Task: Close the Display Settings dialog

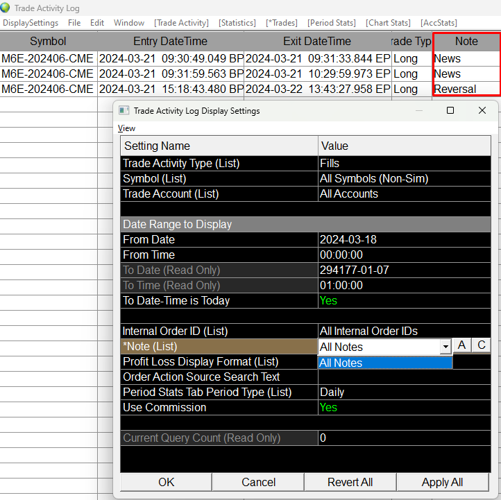Action: coord(482,110)
